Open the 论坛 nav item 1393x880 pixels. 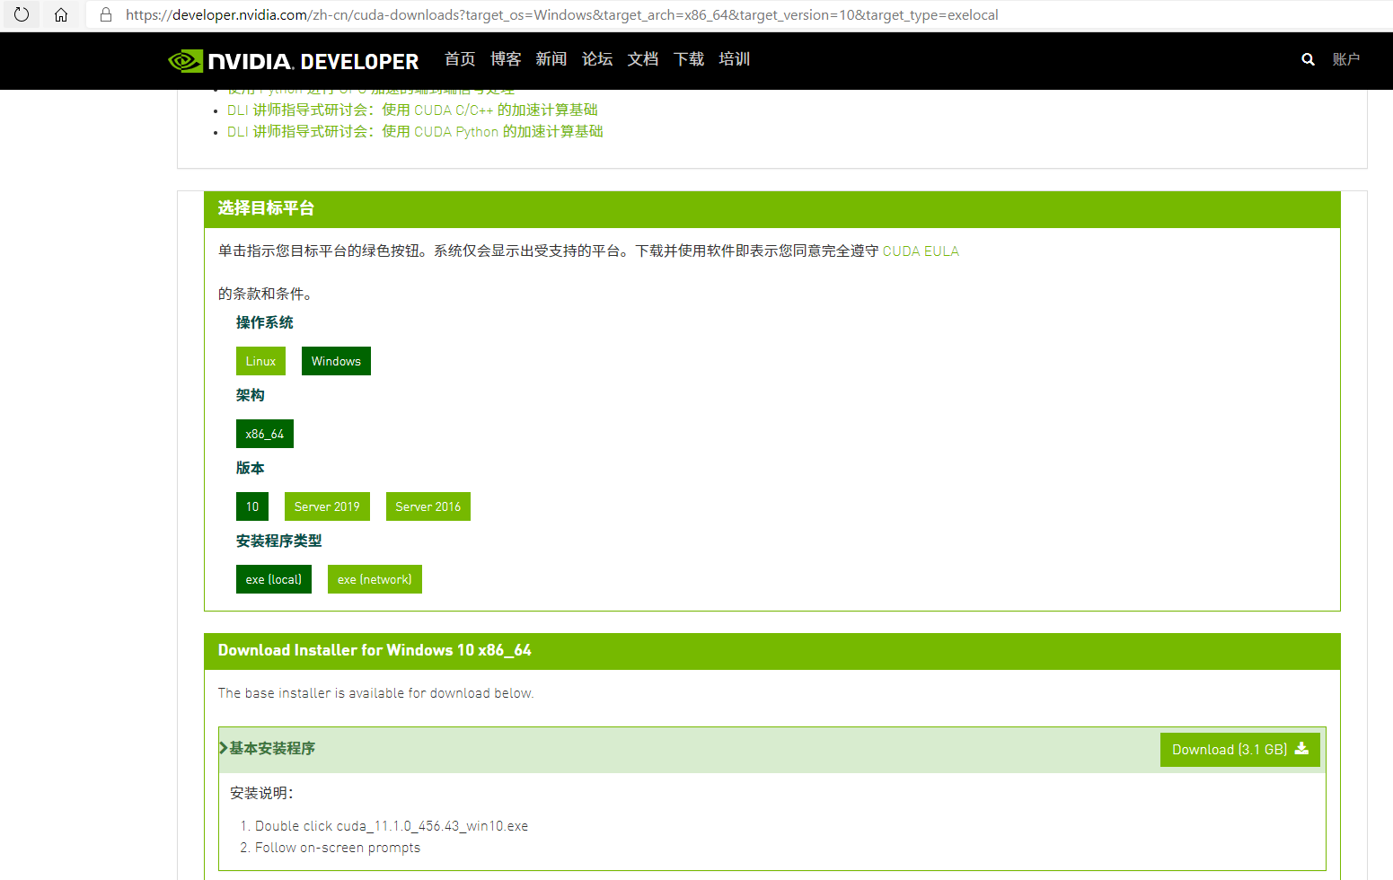tap(597, 59)
